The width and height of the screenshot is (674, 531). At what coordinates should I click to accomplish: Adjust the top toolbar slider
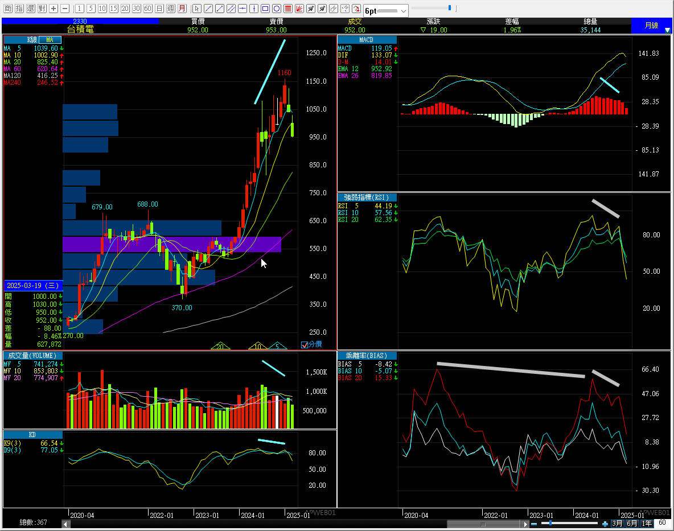[450, 8]
